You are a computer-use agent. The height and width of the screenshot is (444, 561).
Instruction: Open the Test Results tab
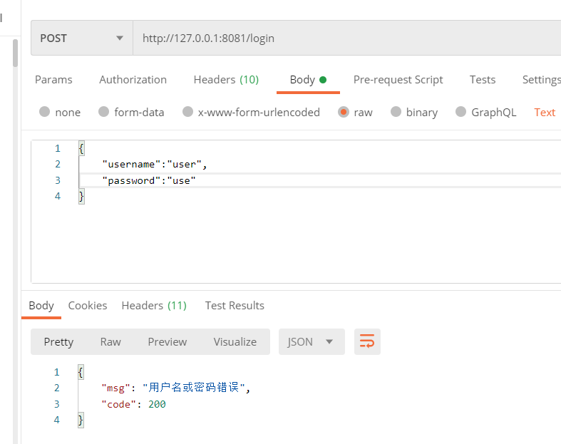235,306
